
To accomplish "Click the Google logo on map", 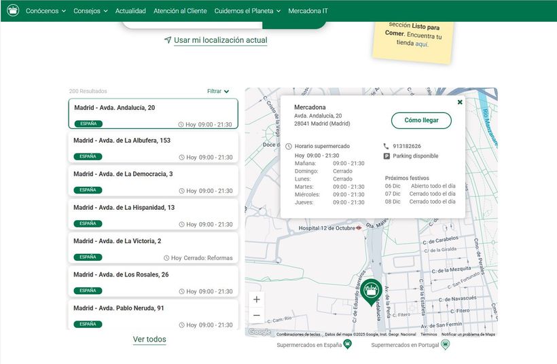I will click(259, 331).
